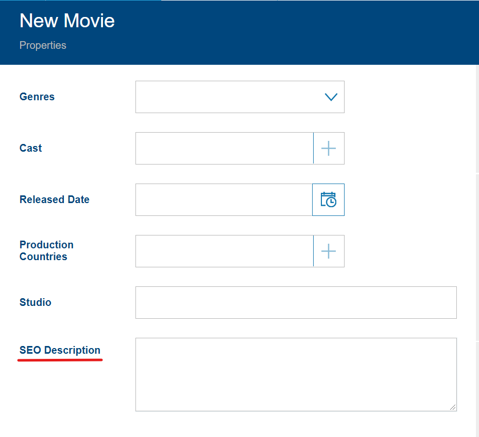
Task: Open the Released Date calendar picker icon
Action: click(x=328, y=200)
